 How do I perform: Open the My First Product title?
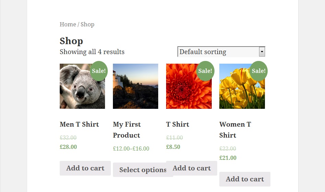[127, 130]
